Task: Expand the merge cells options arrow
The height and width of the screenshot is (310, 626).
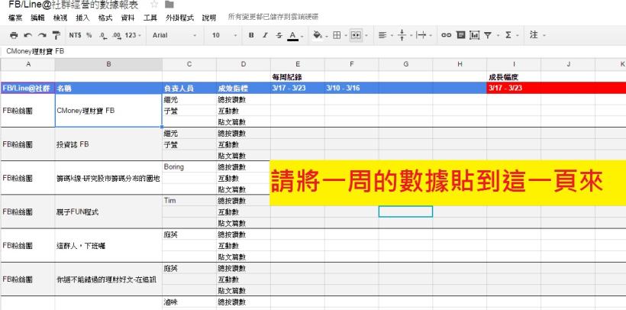Action: pos(366,36)
